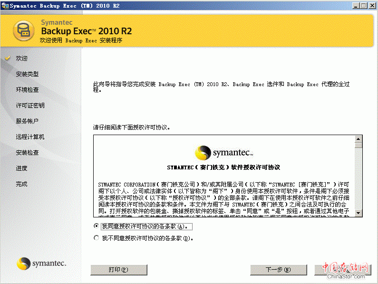Click 远程计算机 in the sidebar
378x284 pixels.
tap(30, 137)
